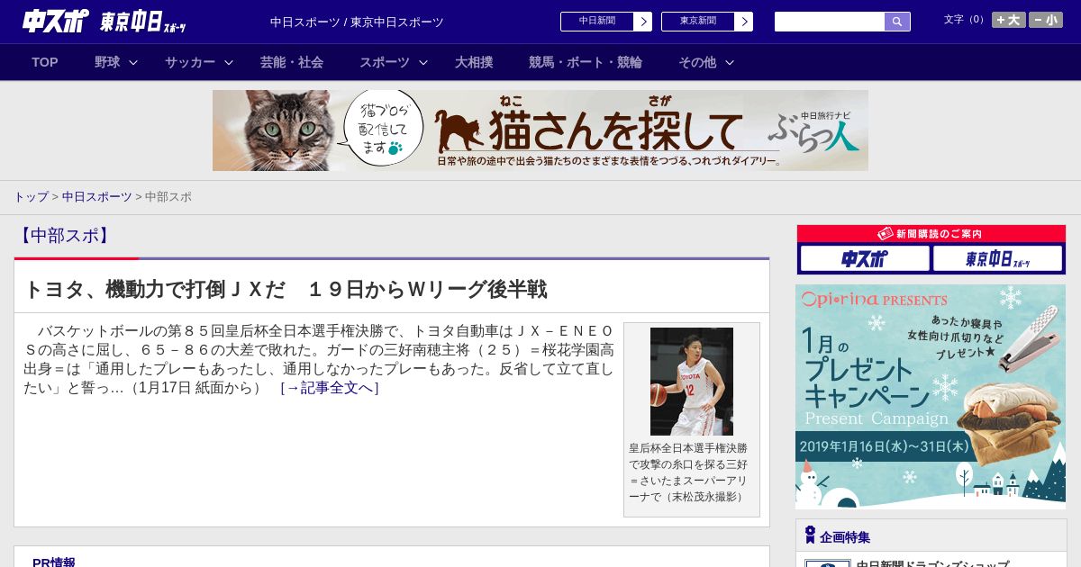Open スポーツ navigation menu
The width and height of the screenshot is (1081, 567).
click(385, 62)
